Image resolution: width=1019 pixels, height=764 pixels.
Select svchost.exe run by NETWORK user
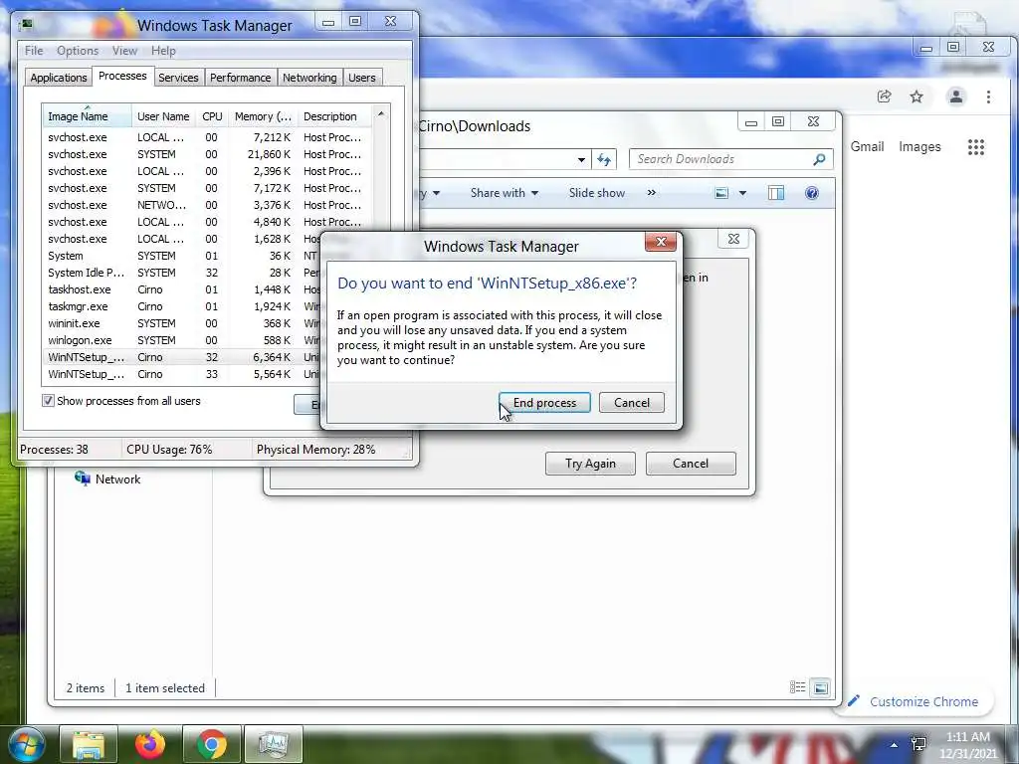tap(208, 205)
